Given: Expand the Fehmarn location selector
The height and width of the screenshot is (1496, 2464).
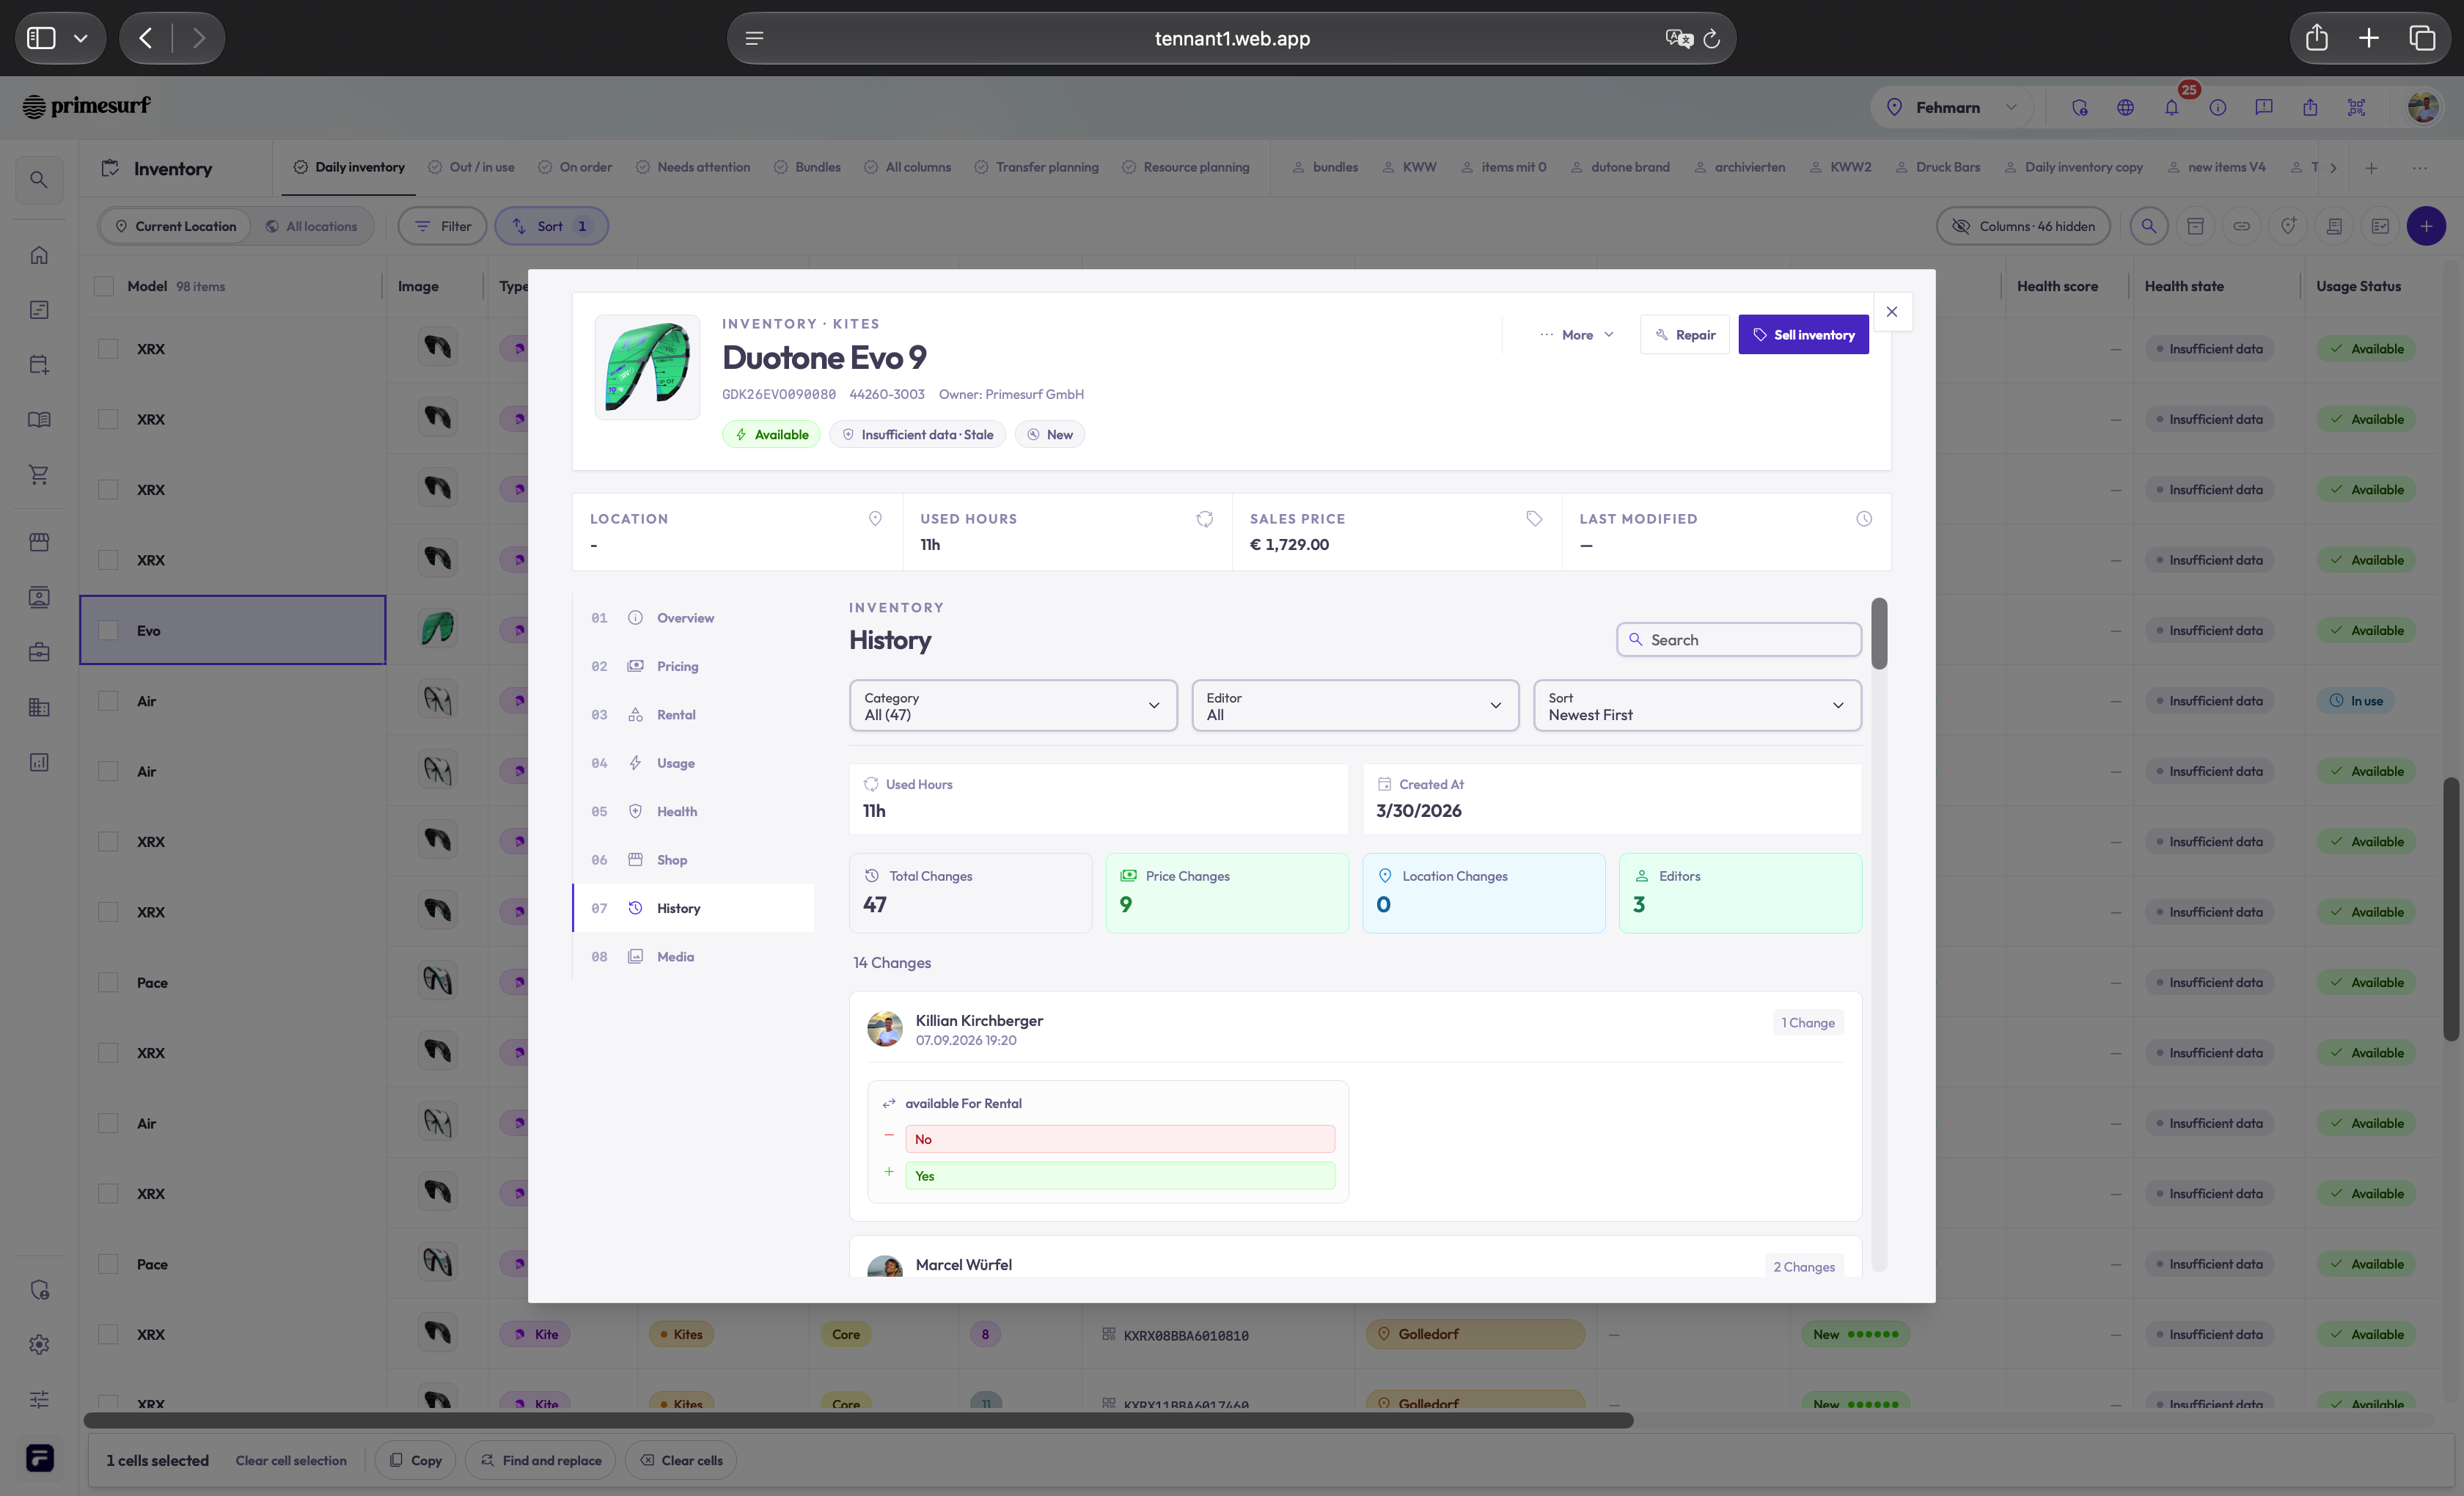Looking at the screenshot, I should point(1951,108).
